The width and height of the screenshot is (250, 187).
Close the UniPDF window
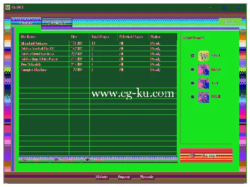[239, 7]
